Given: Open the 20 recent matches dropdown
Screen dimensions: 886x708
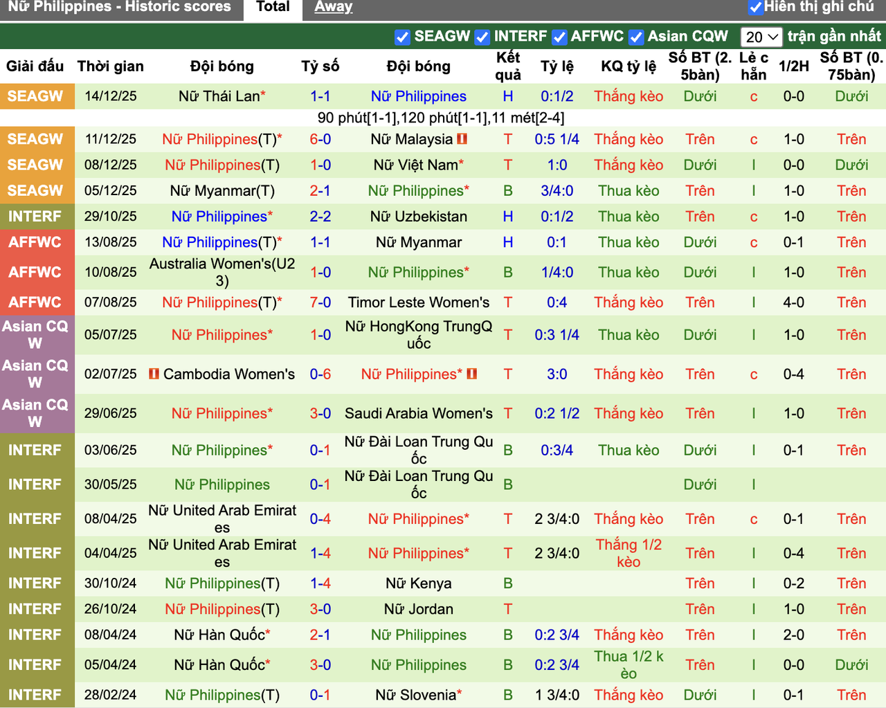Looking at the screenshot, I should tap(761, 37).
